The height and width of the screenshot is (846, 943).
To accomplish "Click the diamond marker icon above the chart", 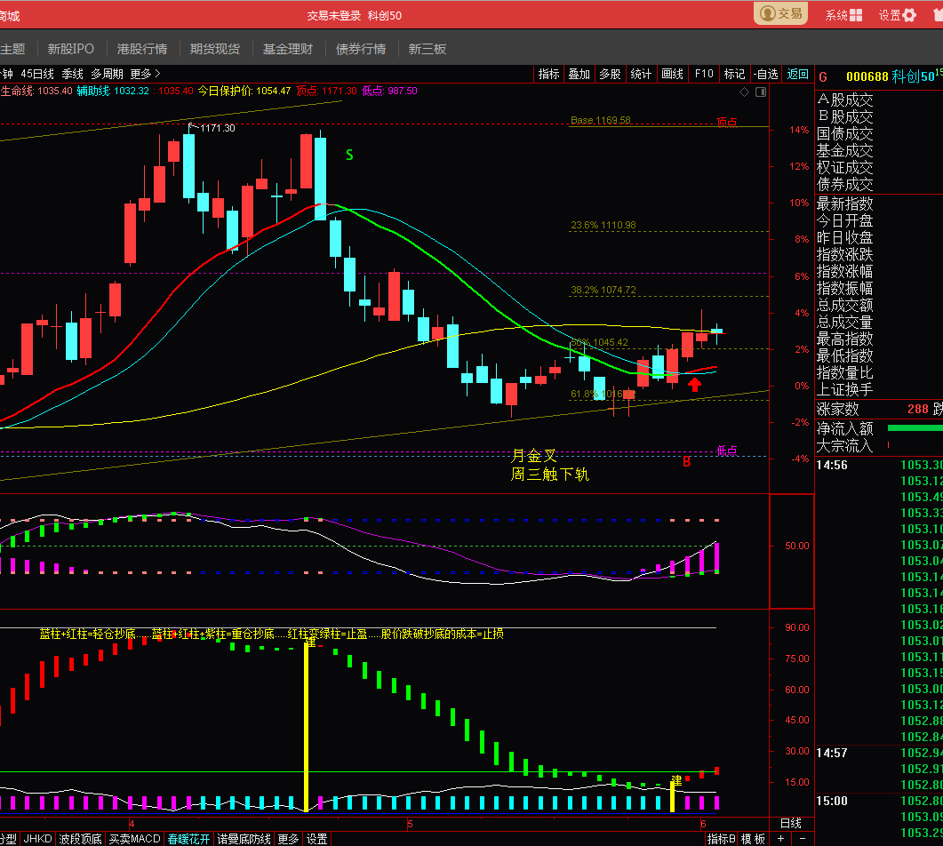I will (745, 92).
